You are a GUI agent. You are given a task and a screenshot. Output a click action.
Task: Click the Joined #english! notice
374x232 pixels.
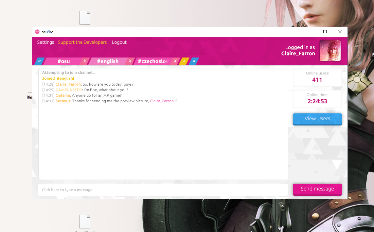[x=58, y=78]
